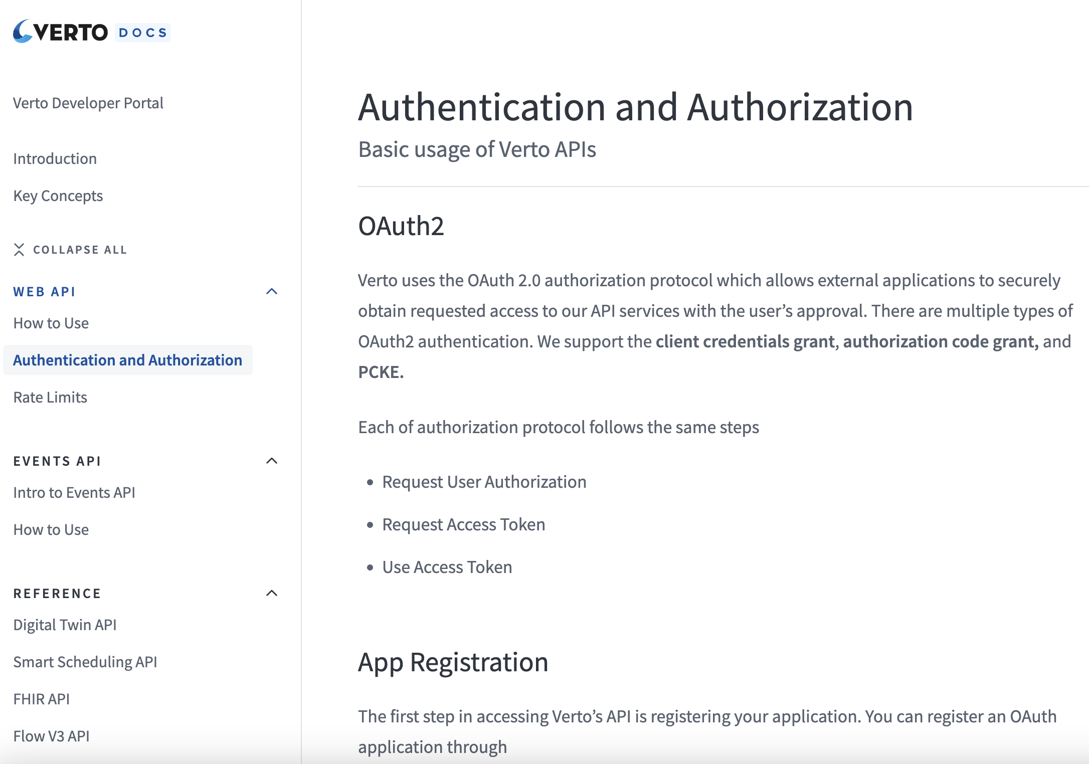Collapse the EVENTS API section chevron

[x=272, y=461]
